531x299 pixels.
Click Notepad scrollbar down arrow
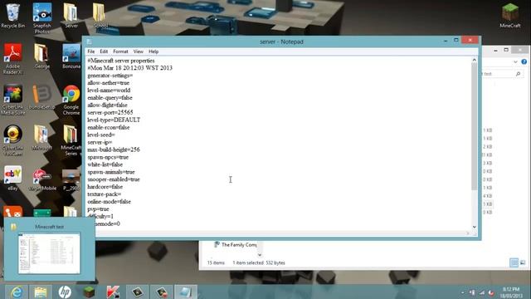474,227
